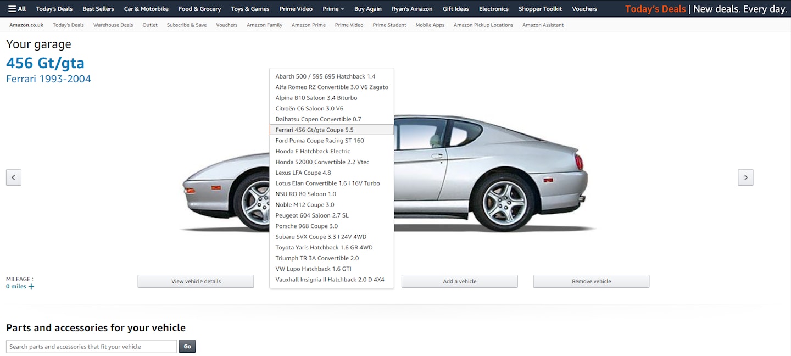Open Vouchers in the sub navigation
This screenshot has width=791, height=356.
(227, 25)
